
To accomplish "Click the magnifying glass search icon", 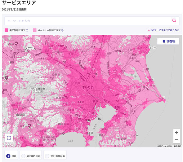I will pos(174,21).
